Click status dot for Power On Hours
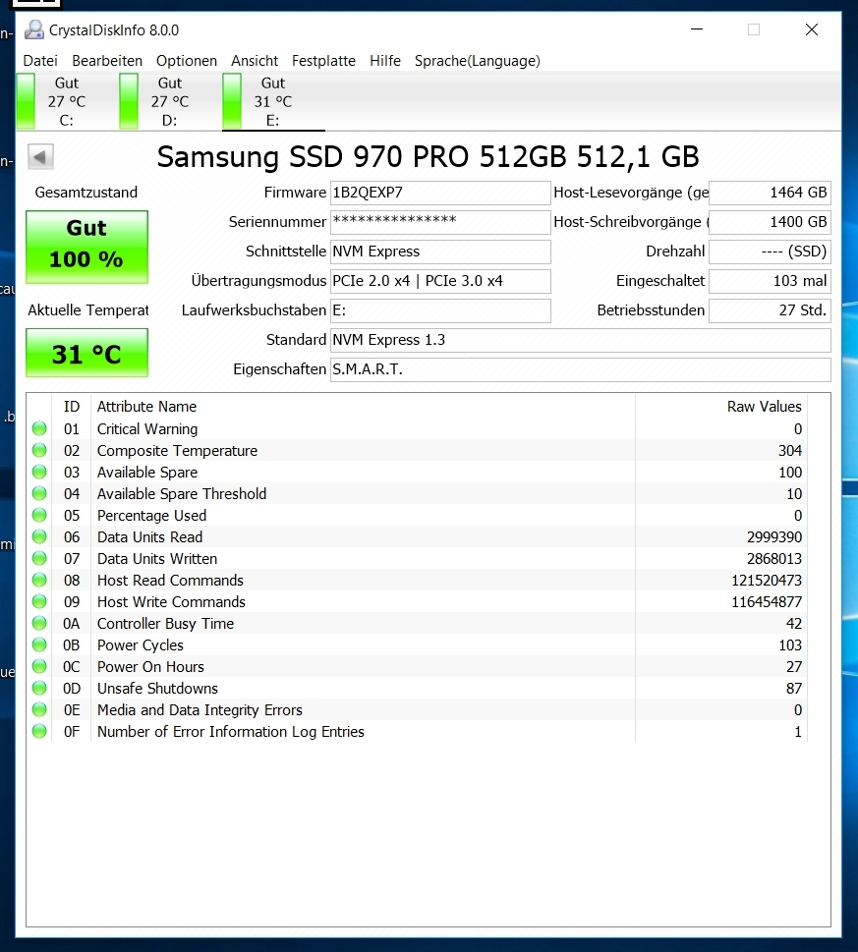 39,666
